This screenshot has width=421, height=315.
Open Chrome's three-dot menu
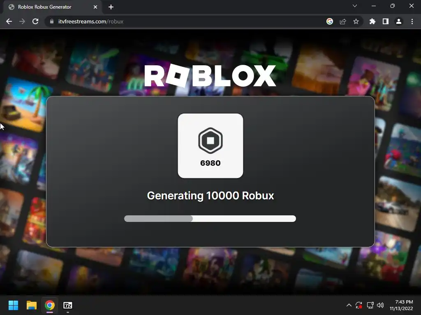click(412, 21)
